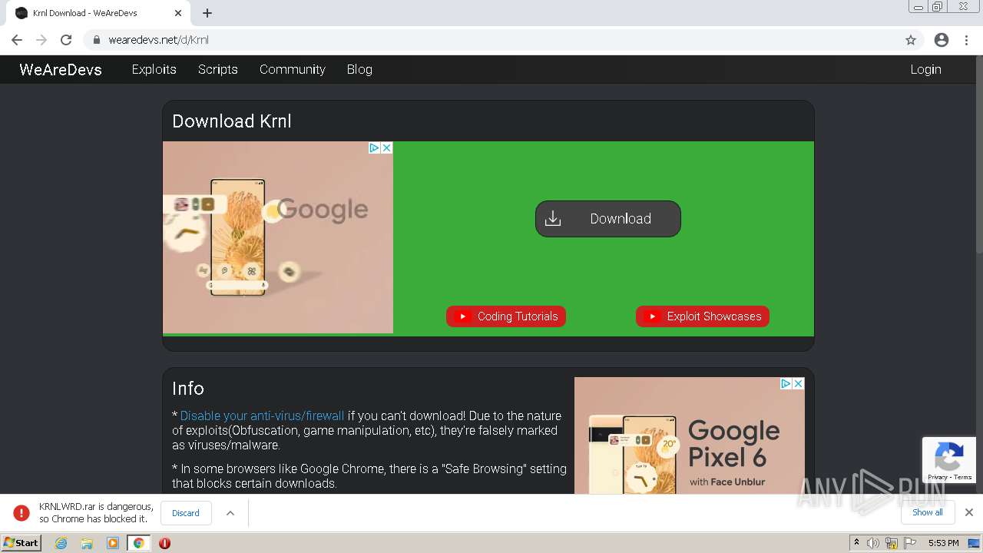Go back using the browser back arrow
The width and height of the screenshot is (983, 553).
pyautogui.click(x=17, y=40)
